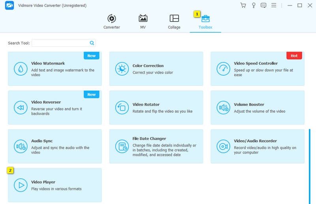The height and width of the screenshot is (204, 316).
Task: Open the Volume Booster speaker icon
Action: 223,108
